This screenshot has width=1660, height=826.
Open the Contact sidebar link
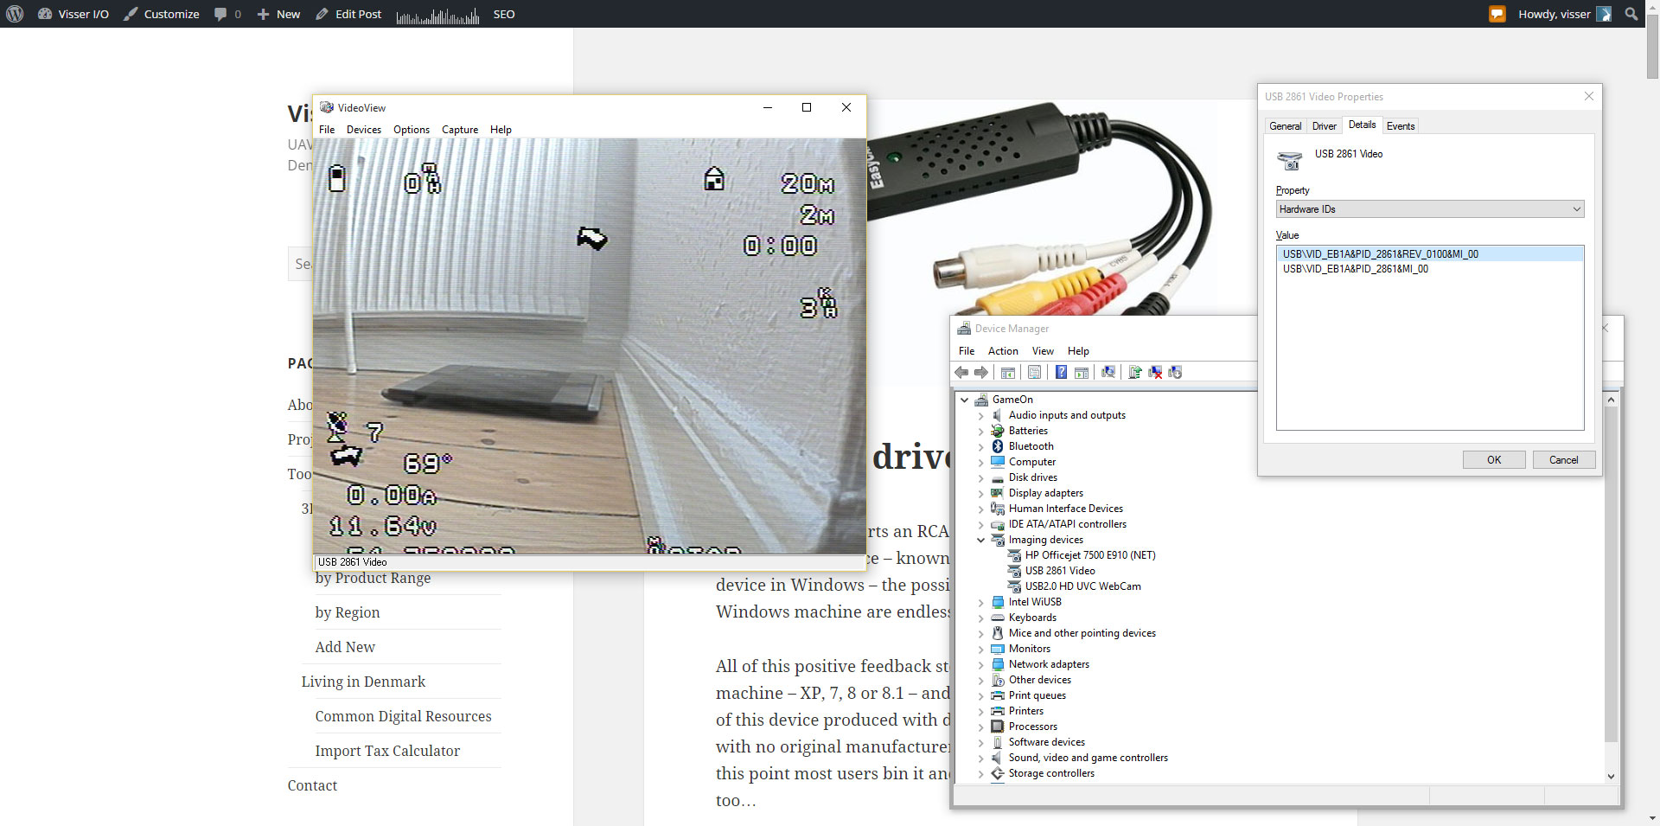[312, 785]
